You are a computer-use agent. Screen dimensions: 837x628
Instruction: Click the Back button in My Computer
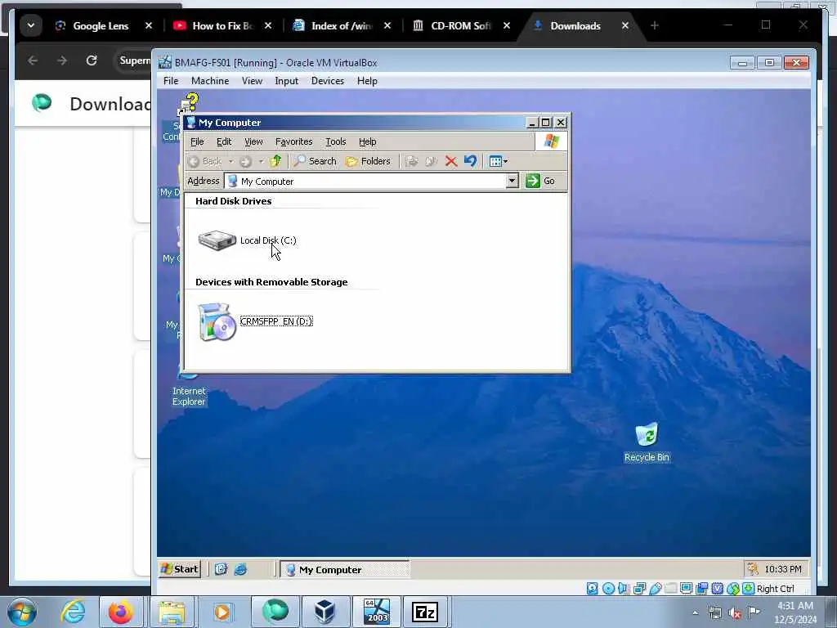tap(205, 161)
